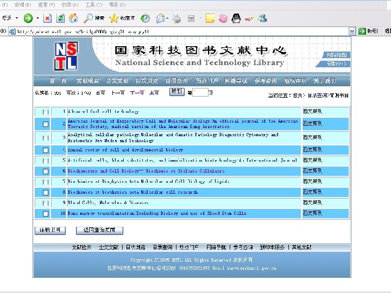This screenshot has height=293, width=391.
Task: Click the Stop loading icon
Action: [x=47, y=18]
